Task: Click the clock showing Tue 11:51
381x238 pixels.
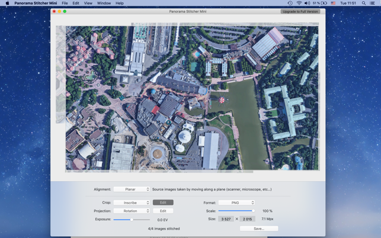Action: coord(348,3)
